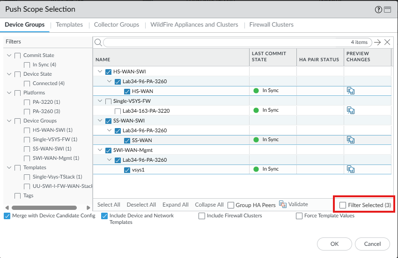Open preview changes icon for vsys1
Image resolution: width=398 pixels, height=258 pixels.
[350, 169]
